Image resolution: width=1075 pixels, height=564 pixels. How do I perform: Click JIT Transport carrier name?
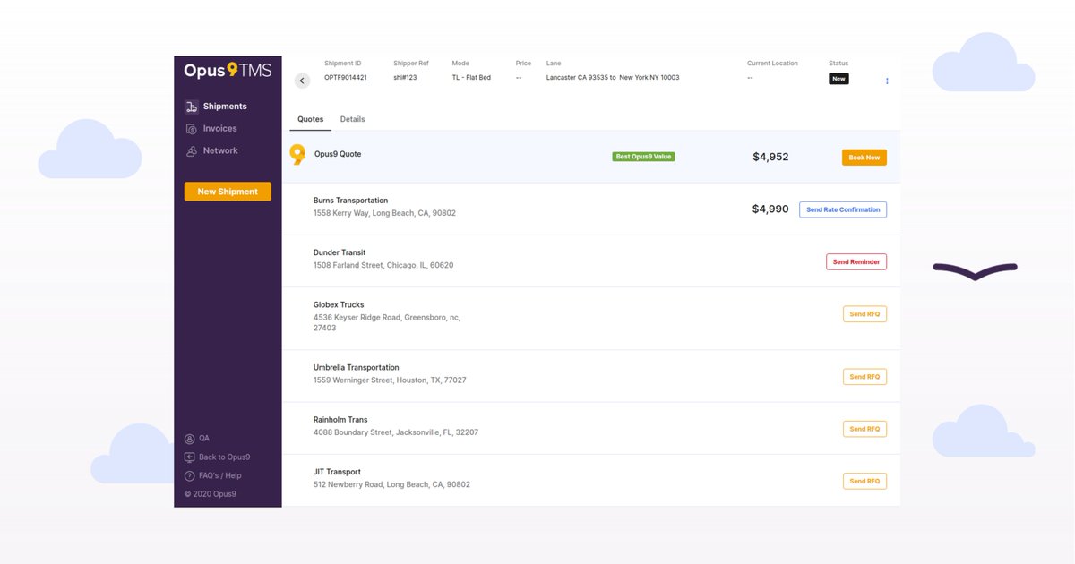pos(337,472)
